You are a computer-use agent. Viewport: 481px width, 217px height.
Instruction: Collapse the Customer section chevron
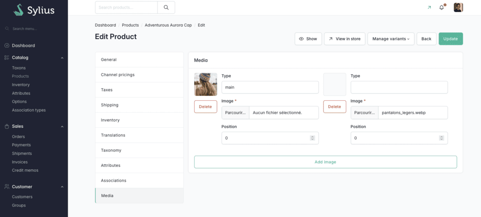(62, 187)
